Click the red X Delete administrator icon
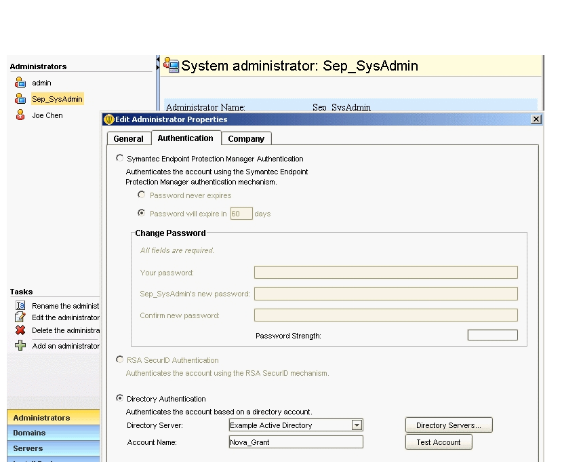Image resolution: width=562 pixels, height=468 pixels. (x=20, y=330)
